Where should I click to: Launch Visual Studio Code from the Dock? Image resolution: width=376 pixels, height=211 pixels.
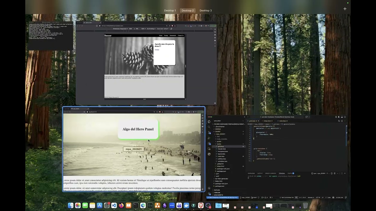tap(114, 206)
